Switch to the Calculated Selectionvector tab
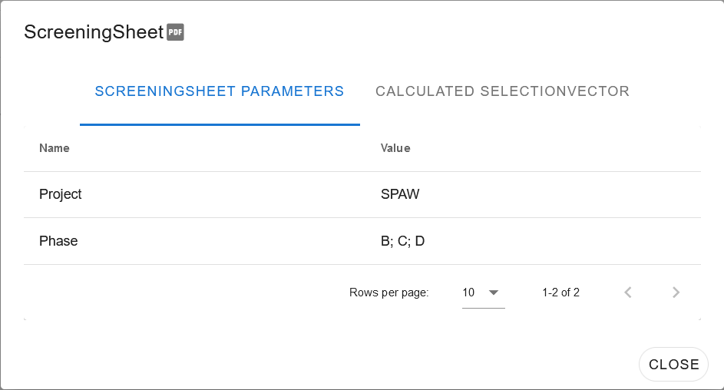The height and width of the screenshot is (390, 724). pos(502,91)
